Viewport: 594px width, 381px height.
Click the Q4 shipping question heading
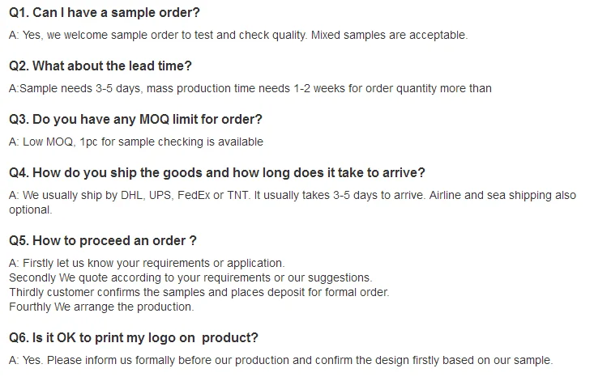(x=216, y=173)
